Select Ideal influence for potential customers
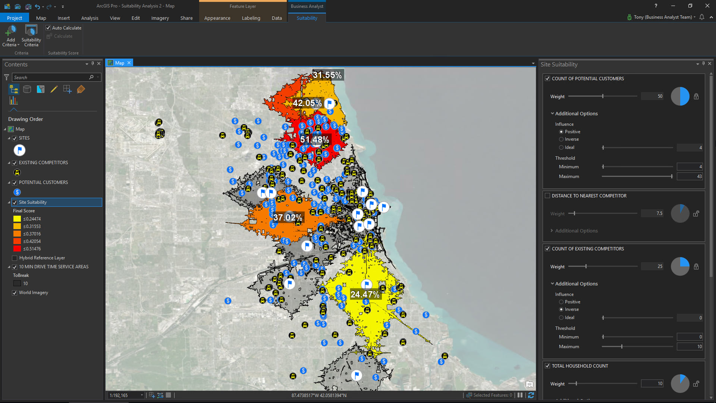This screenshot has width=716, height=403. click(561, 148)
